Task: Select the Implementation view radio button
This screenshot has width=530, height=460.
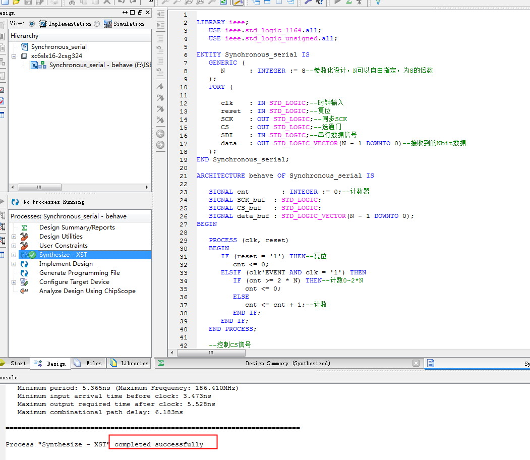Action: [x=32, y=24]
